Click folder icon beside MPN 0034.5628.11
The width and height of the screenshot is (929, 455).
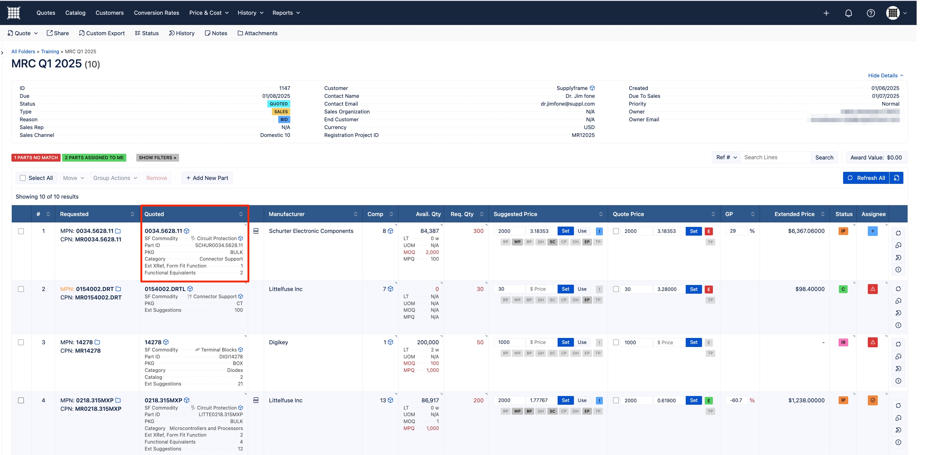(x=118, y=231)
